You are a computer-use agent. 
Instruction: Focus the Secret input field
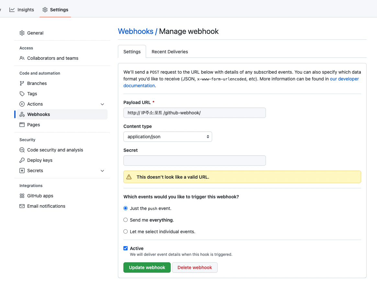click(195, 161)
